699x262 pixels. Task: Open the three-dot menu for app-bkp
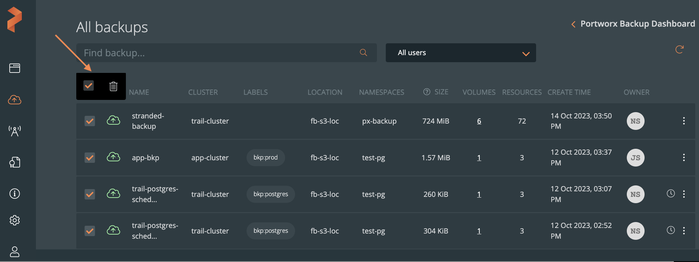[683, 158]
